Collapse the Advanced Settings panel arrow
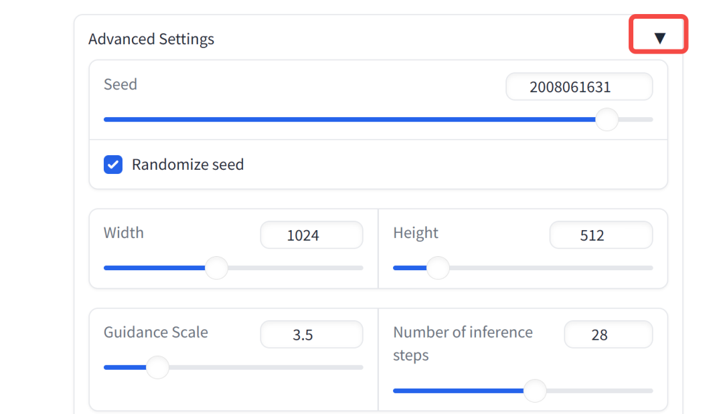The image size is (723, 414). click(x=659, y=38)
